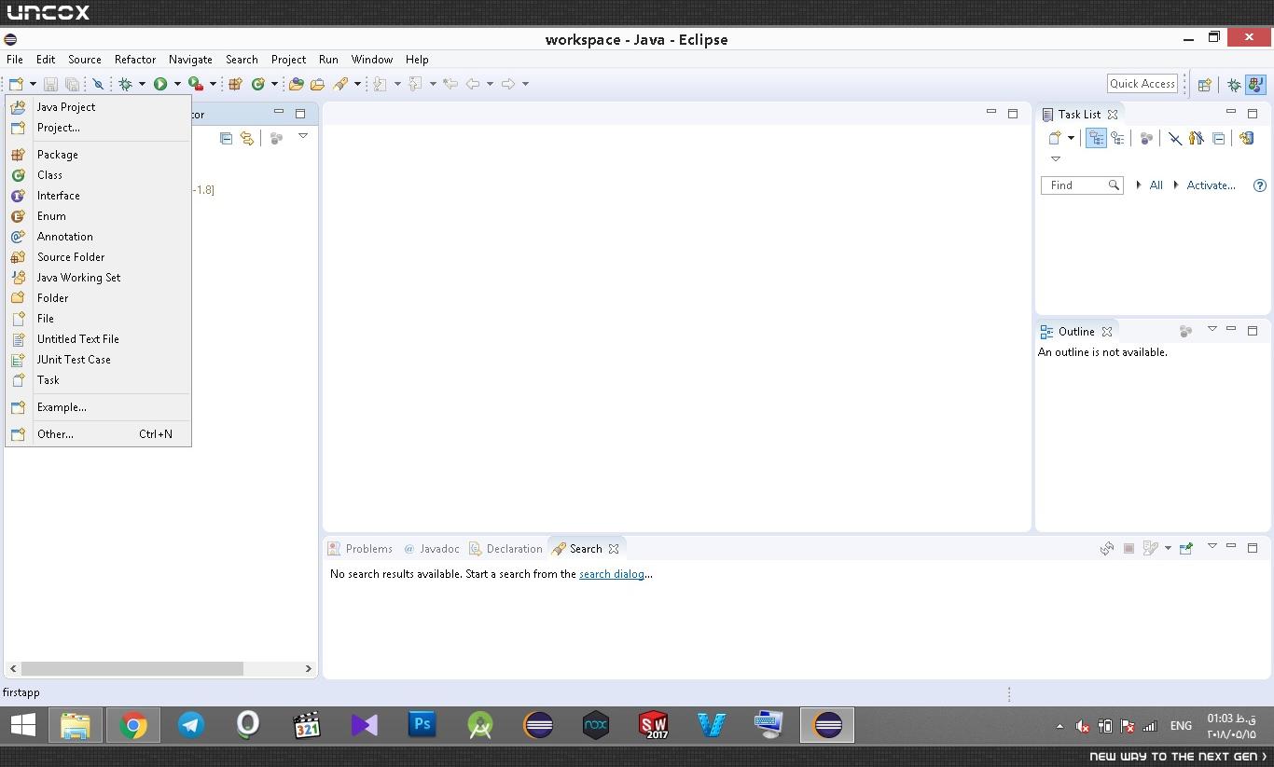Open the Task List view menu triangle

(x=1056, y=159)
